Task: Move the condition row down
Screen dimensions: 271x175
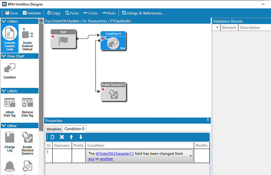Action: click(81, 137)
